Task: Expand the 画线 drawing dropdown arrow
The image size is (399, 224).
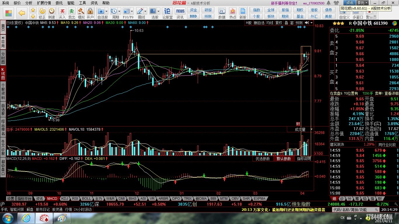Action: tap(145, 11)
